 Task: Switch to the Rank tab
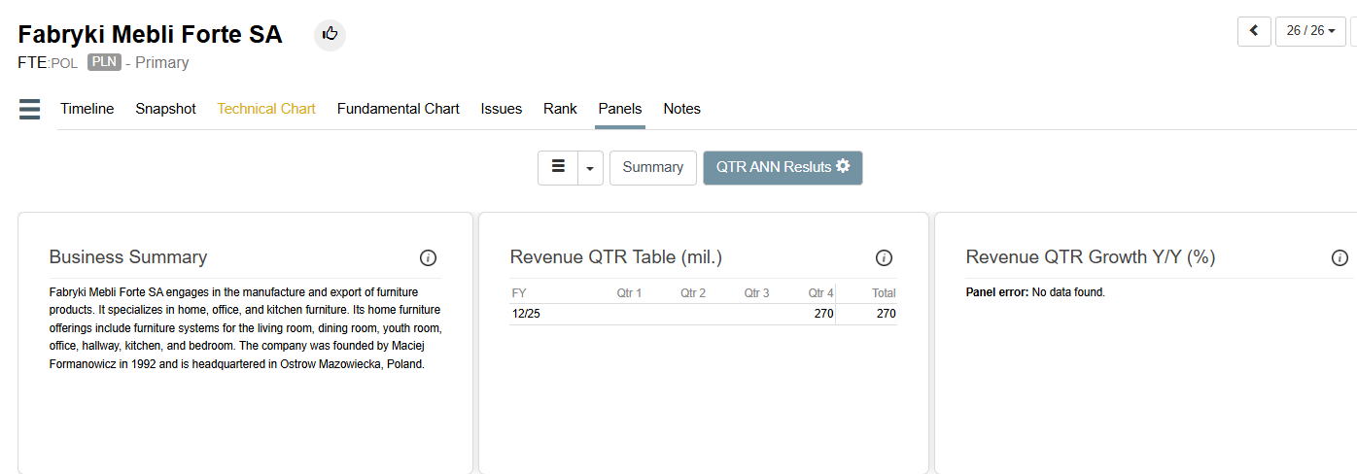tap(560, 109)
